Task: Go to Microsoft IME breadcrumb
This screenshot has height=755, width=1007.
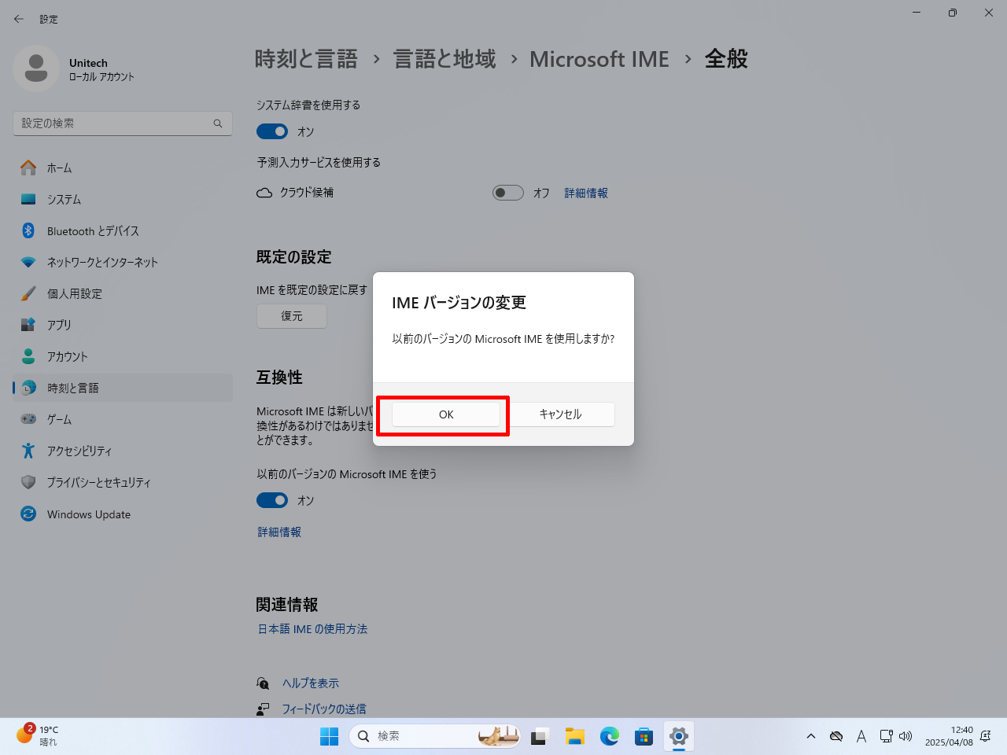Action: (x=599, y=59)
